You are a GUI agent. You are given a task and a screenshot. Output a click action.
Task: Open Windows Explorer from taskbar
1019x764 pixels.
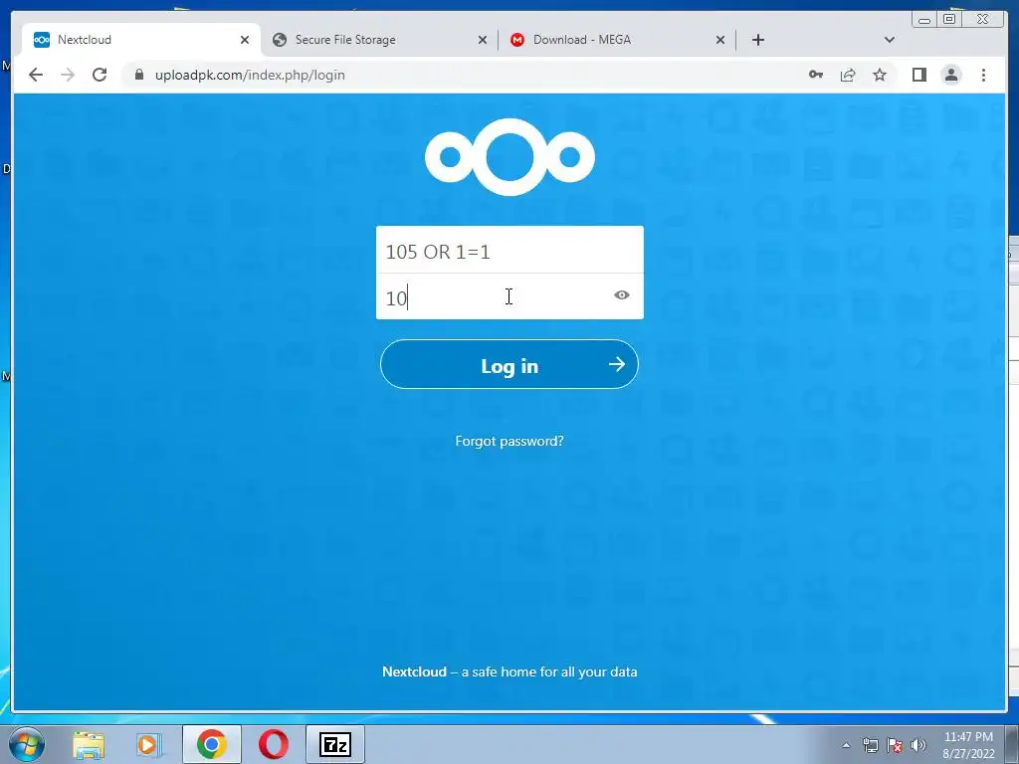click(89, 744)
